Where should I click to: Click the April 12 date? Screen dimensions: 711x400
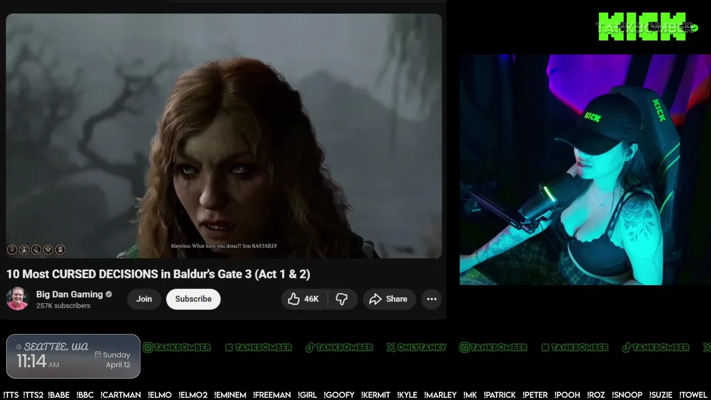[118, 365]
